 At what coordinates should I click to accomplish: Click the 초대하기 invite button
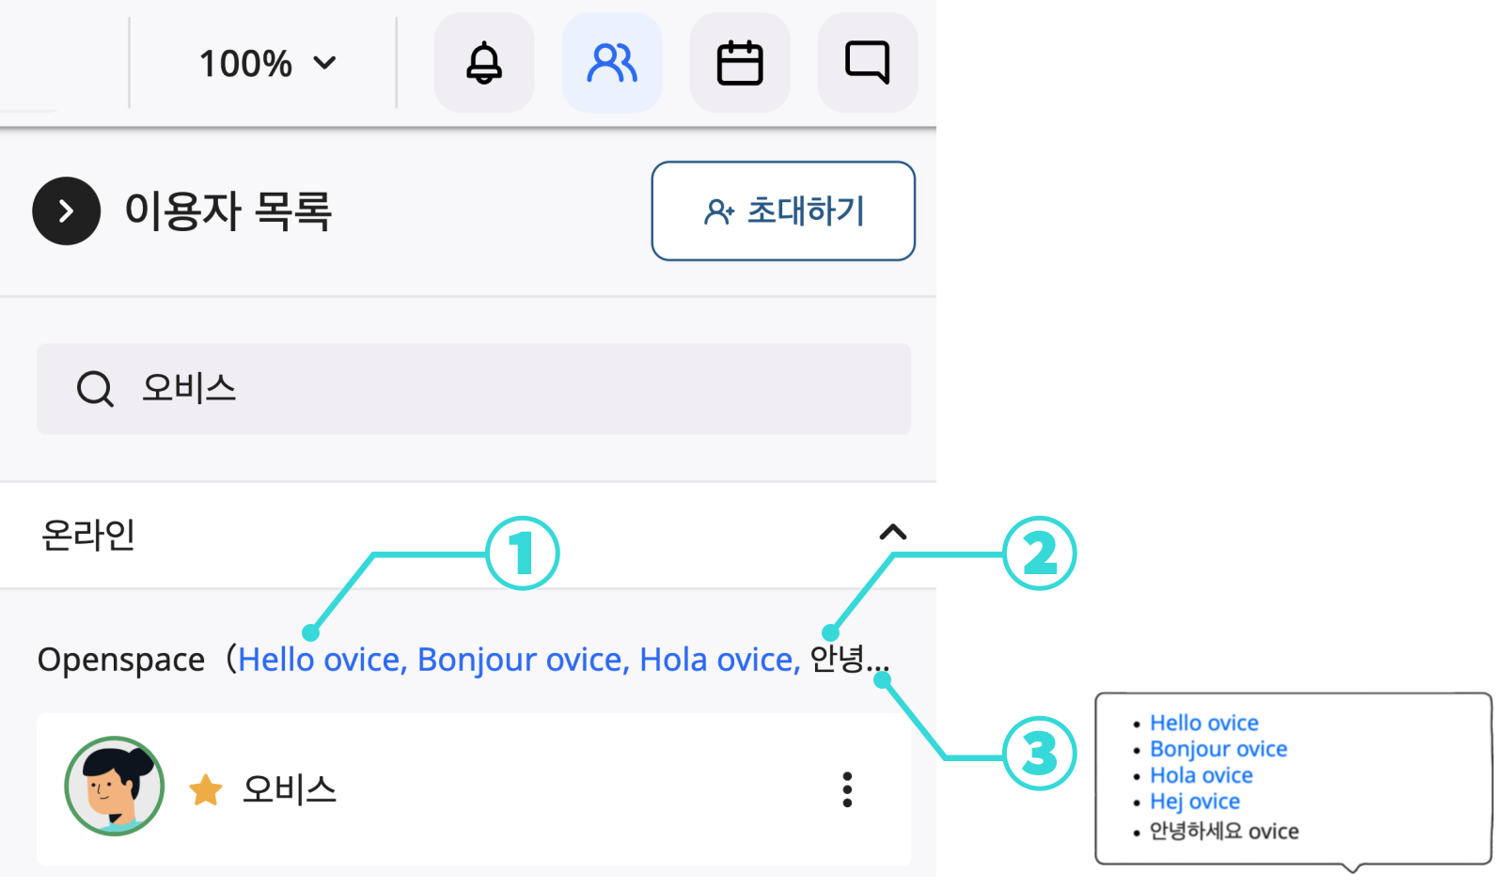tap(783, 210)
